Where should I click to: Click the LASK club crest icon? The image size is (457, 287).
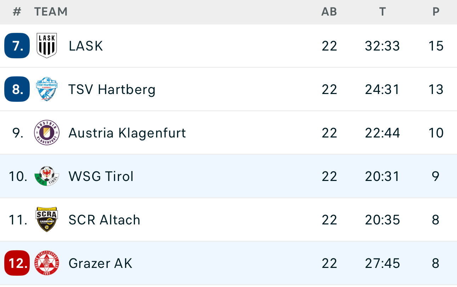(x=47, y=46)
